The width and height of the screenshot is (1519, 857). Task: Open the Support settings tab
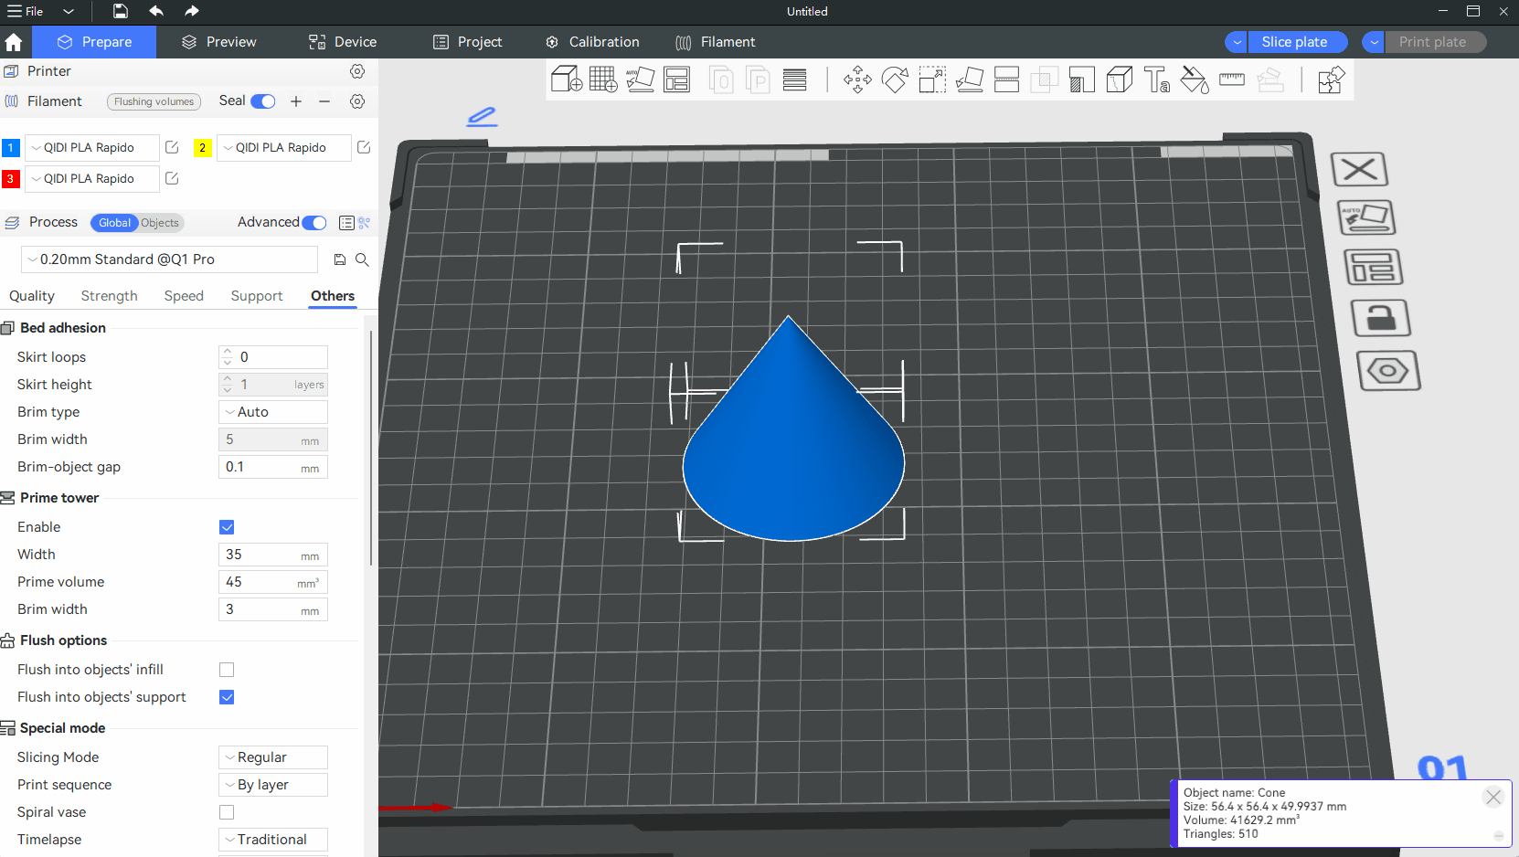pyautogui.click(x=257, y=296)
